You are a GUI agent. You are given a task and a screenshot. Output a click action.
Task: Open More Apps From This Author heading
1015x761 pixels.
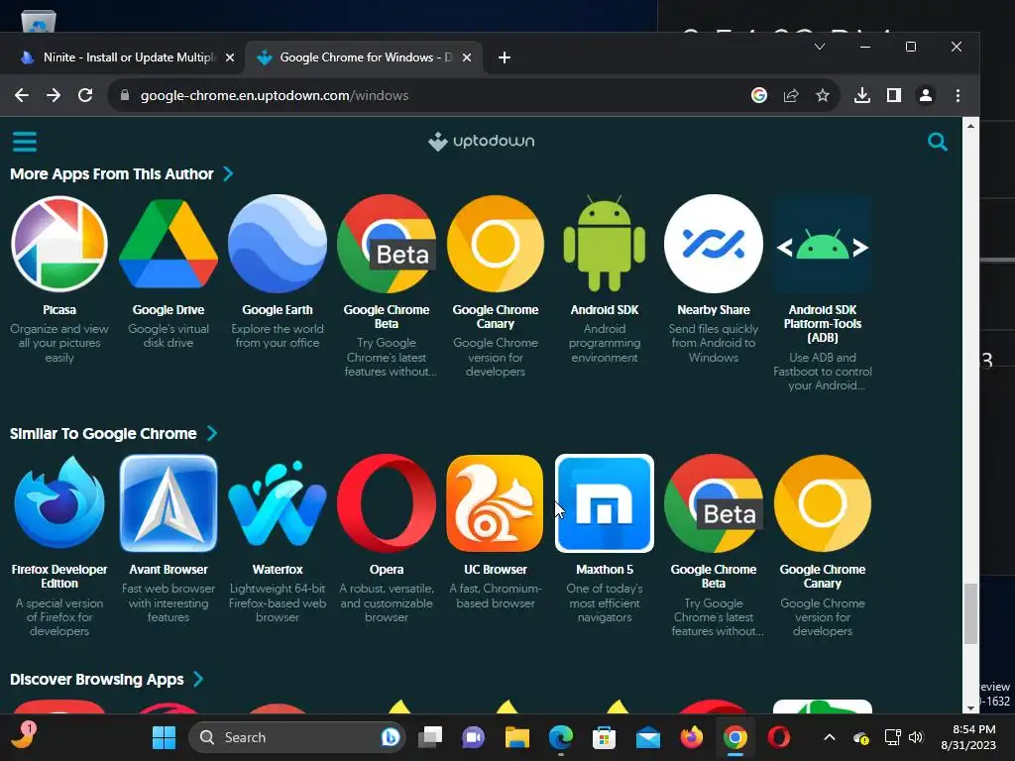pos(111,174)
